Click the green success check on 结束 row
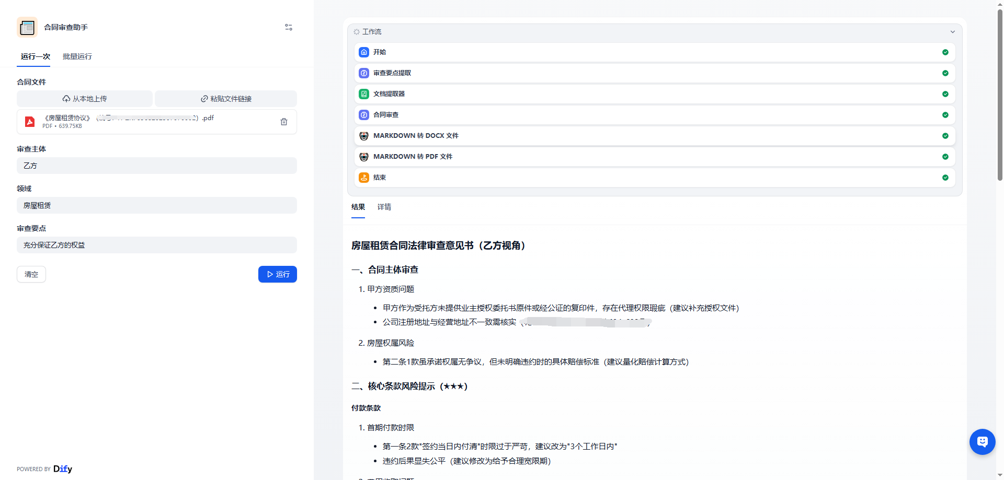Screen dimensions: 1004x480 [945, 178]
